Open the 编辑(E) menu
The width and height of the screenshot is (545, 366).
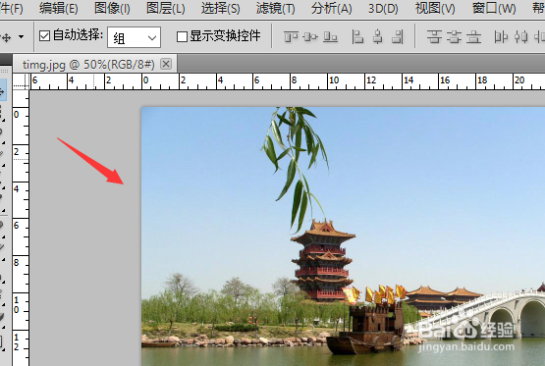click(x=58, y=8)
